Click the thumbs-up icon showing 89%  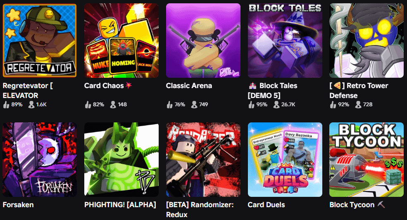(6, 105)
